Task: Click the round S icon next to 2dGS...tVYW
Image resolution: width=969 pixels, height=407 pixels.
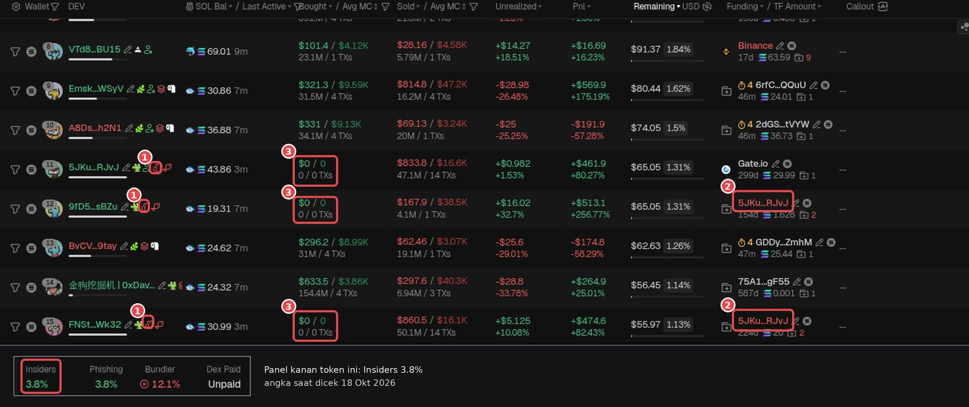Action: coord(828,125)
